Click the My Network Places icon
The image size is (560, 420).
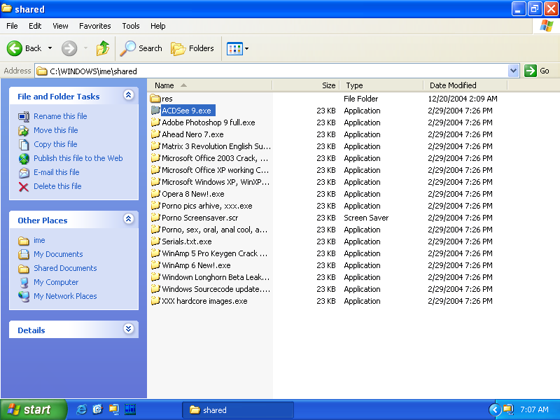(24, 296)
